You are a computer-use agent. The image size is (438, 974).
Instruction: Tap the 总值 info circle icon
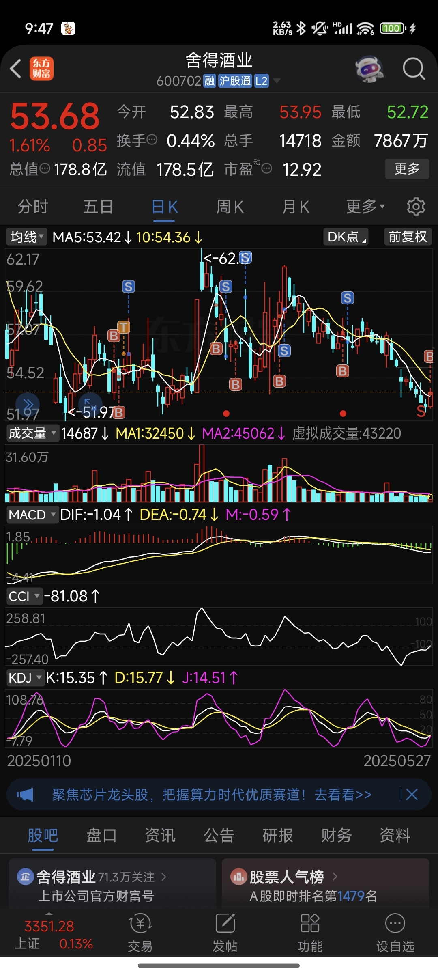tap(45, 168)
